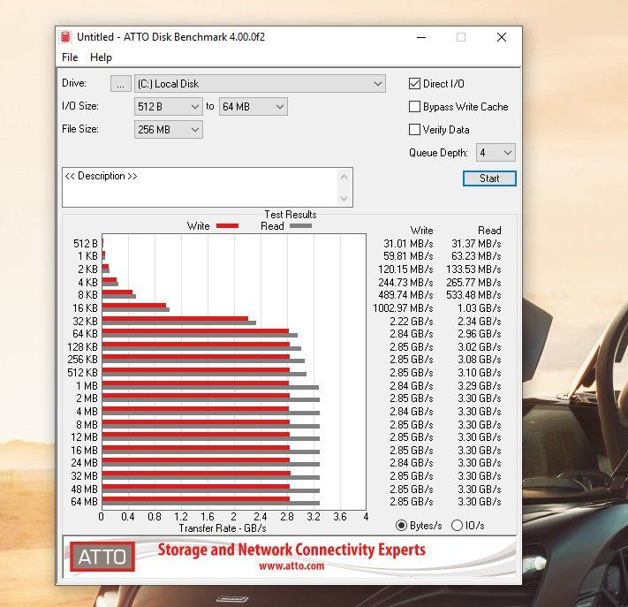Click the 244.73 MB/s write value
Screen dimensions: 628x607
(405, 283)
